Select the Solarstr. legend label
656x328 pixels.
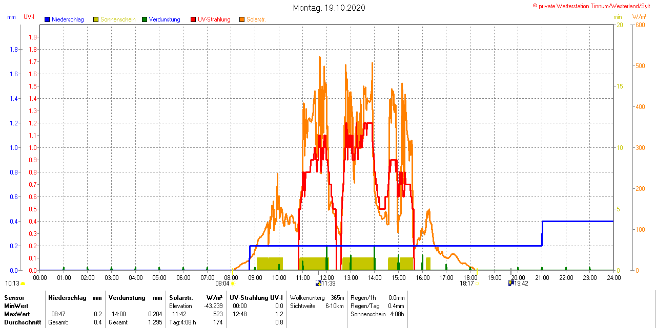pos(256,19)
